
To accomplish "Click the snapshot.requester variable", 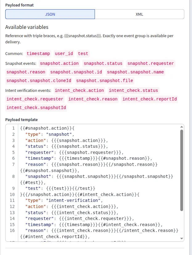I will pos(151,63).
